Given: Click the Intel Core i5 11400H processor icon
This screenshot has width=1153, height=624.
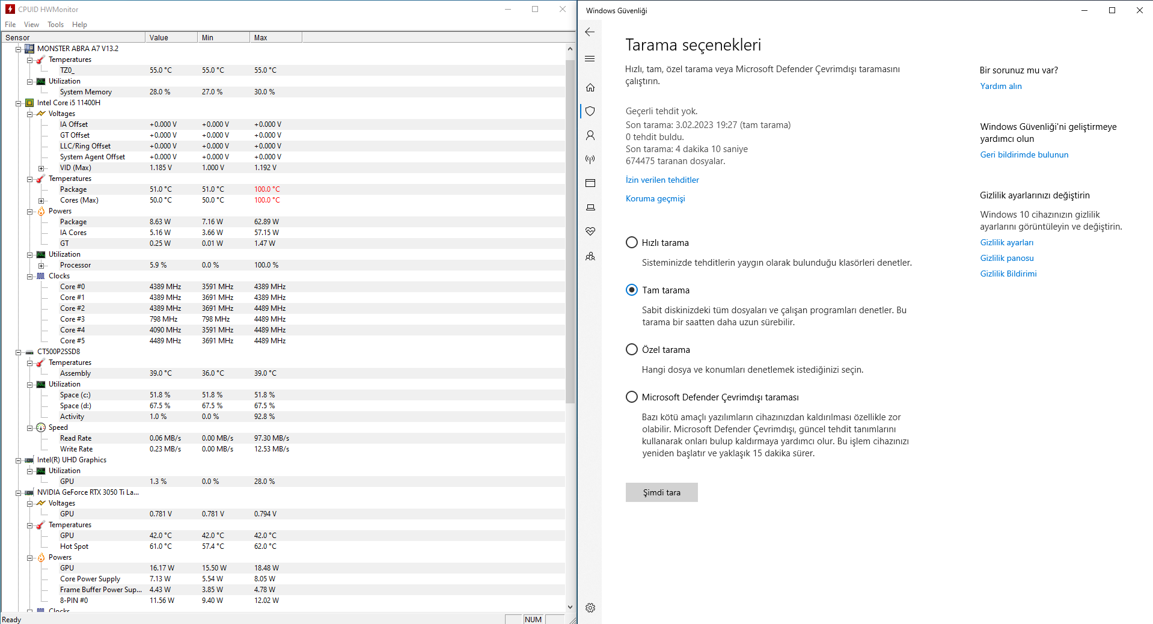Looking at the screenshot, I should 29,103.
